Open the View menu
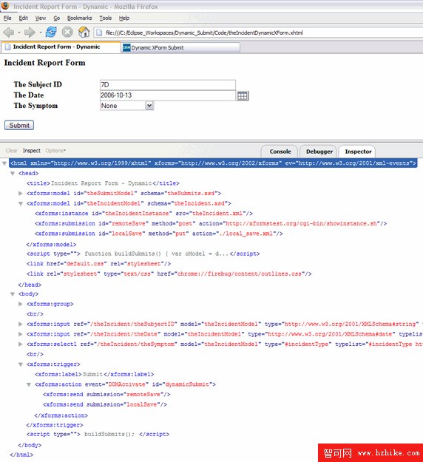The height and width of the screenshot is (462, 423). [41, 18]
